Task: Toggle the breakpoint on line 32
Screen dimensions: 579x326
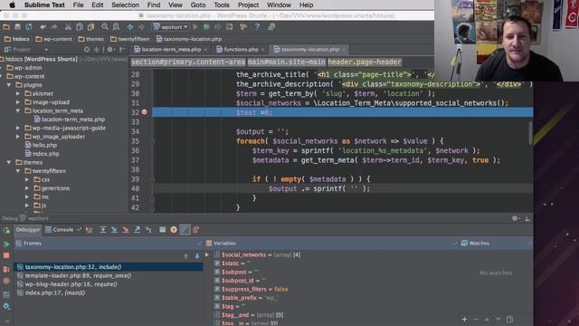Action: tap(145, 112)
